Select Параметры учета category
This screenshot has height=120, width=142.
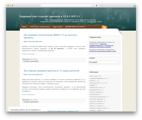(96, 88)
